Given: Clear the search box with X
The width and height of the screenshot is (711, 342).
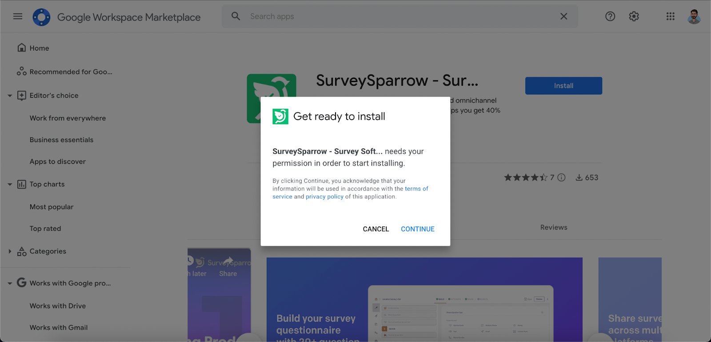Looking at the screenshot, I should 564,16.
